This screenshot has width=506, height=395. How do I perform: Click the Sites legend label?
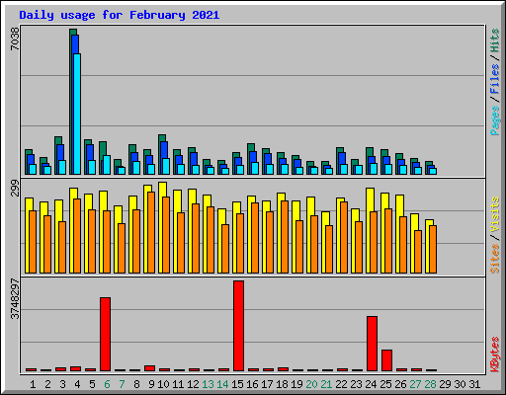pyautogui.click(x=495, y=259)
